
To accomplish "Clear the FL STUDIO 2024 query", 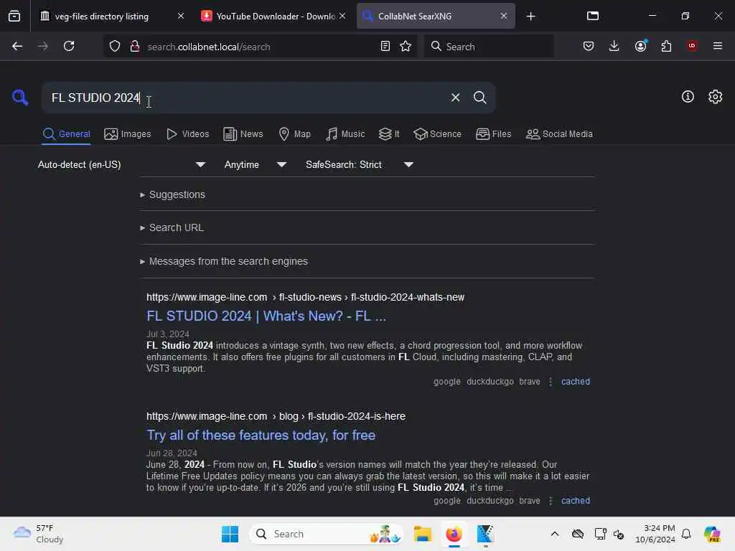I will click(x=455, y=98).
